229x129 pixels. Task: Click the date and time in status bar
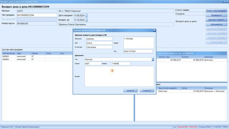(x=220, y=127)
